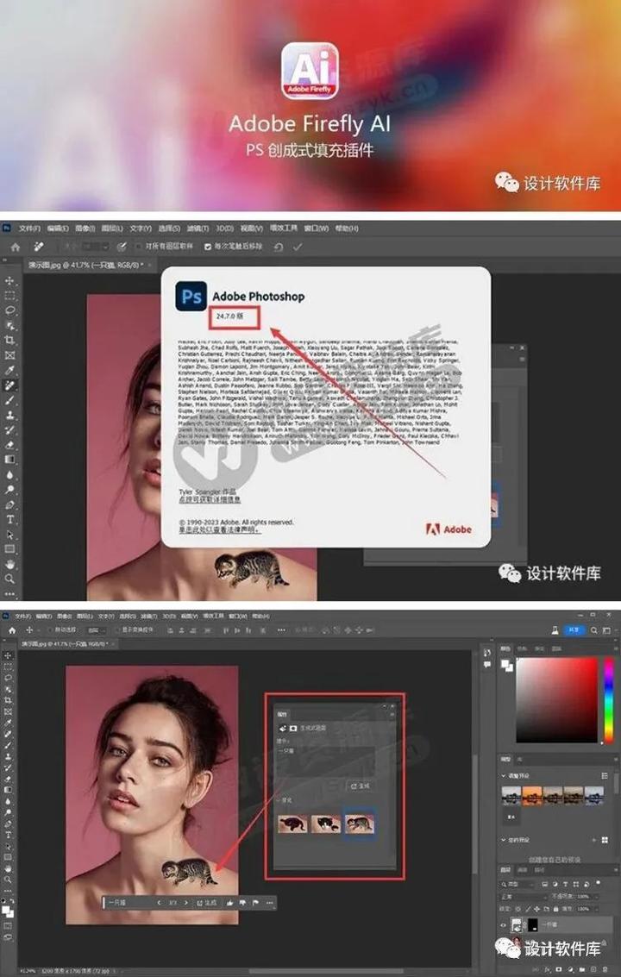
Task: Select the Clone Stamp tool in the About-dialog screenshot
Action: 10,415
